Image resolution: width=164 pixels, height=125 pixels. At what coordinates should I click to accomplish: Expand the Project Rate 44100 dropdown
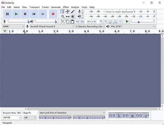point(12,118)
